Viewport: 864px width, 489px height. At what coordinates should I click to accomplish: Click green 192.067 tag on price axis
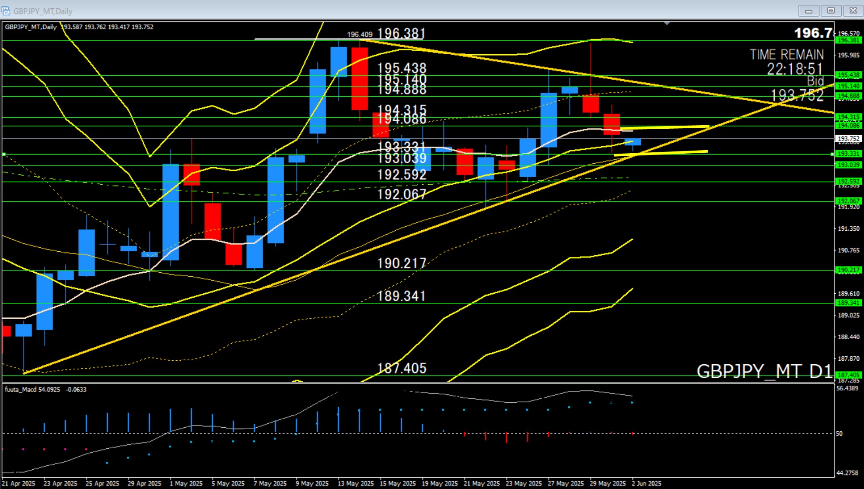848,201
